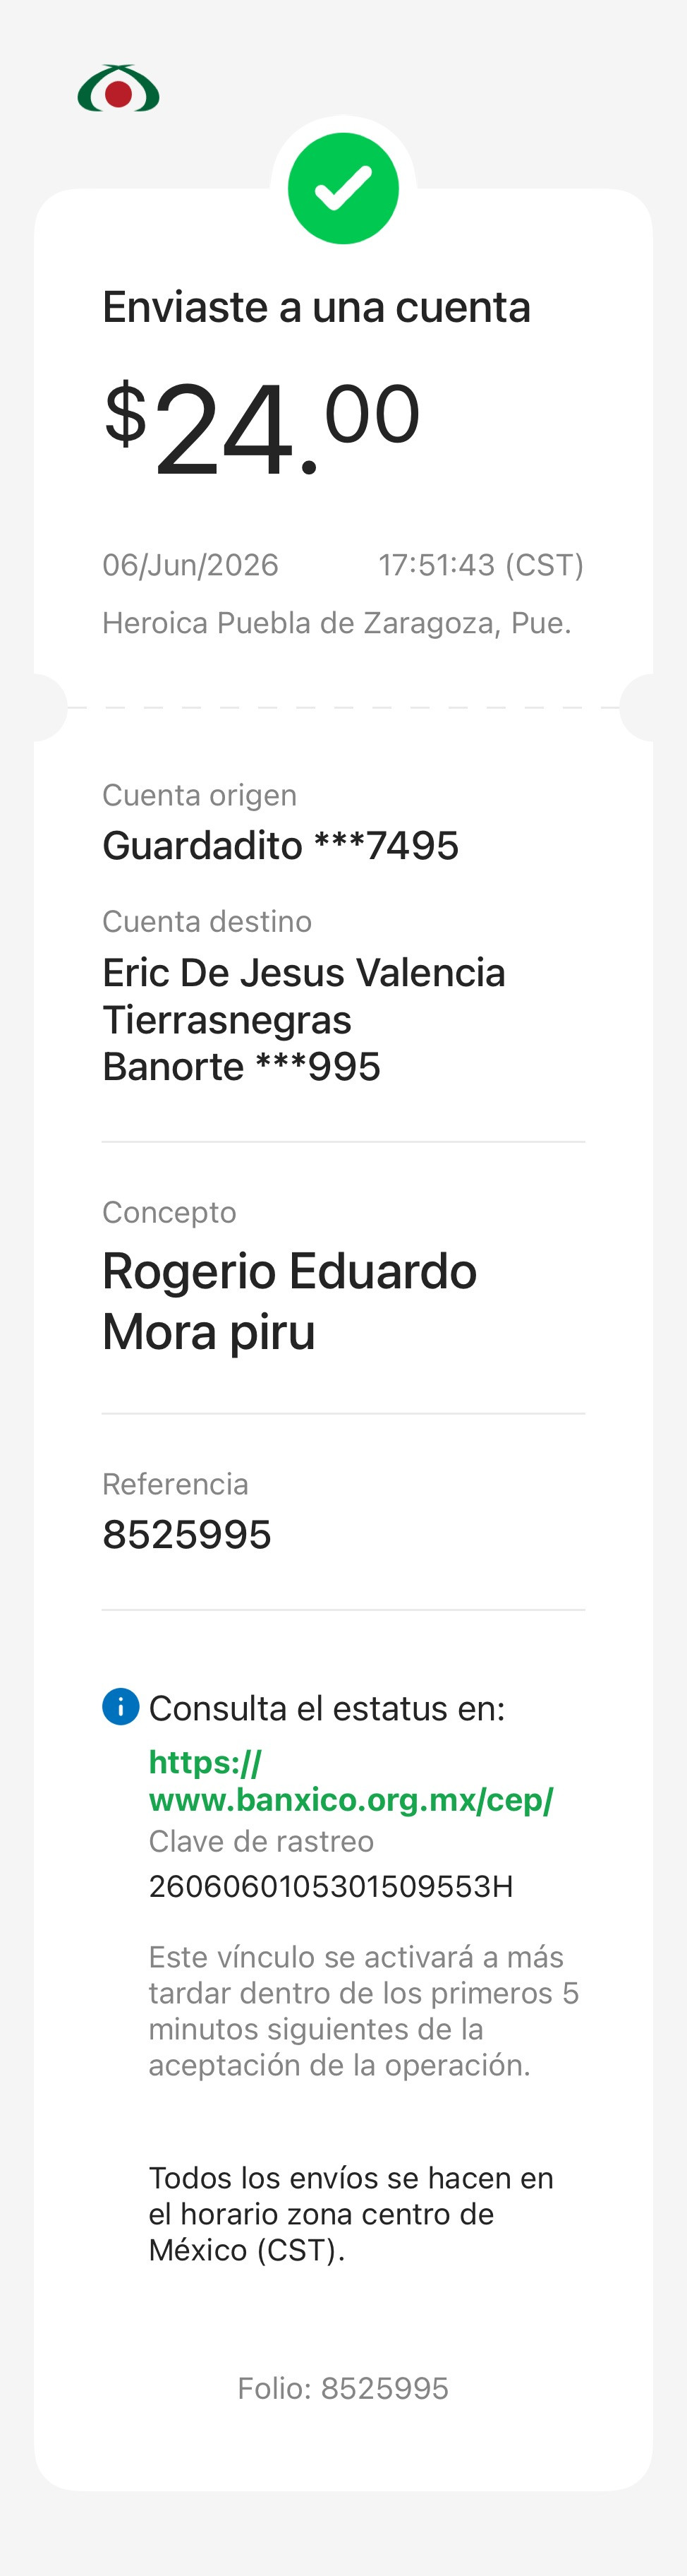
Task: Click the green success checkmark icon
Action: 343,189
